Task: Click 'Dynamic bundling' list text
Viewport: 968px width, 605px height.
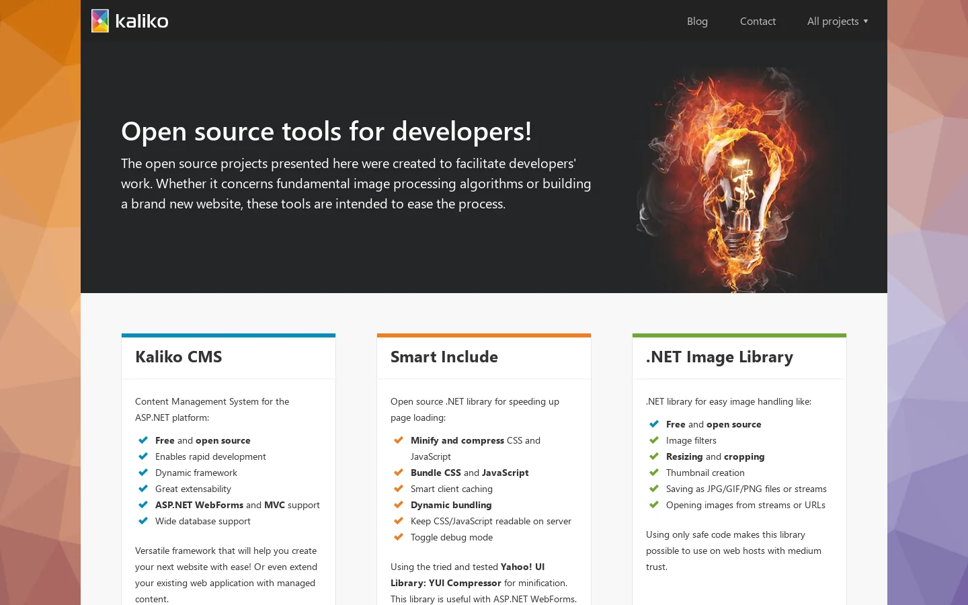Action: click(451, 505)
